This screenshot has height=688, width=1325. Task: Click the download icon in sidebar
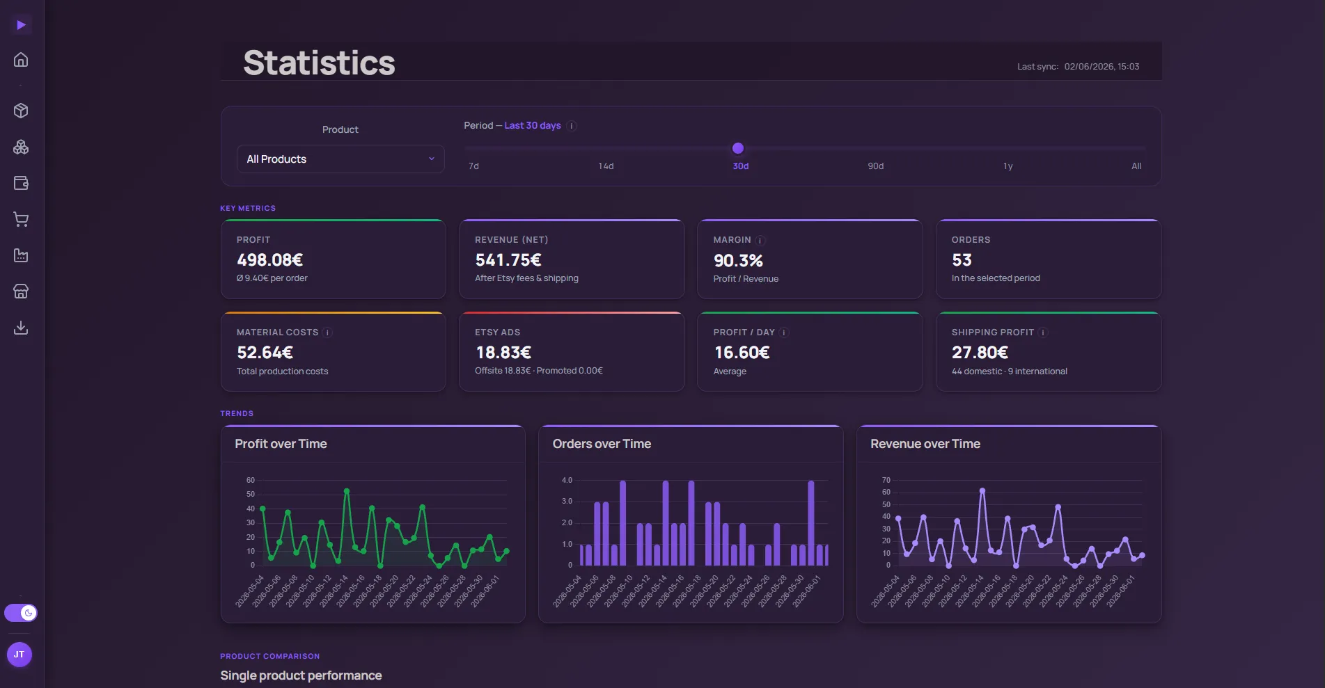tap(21, 328)
